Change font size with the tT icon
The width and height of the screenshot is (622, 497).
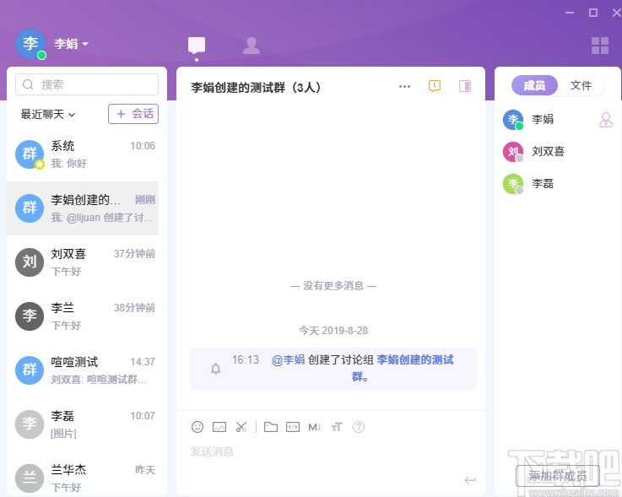point(337,427)
